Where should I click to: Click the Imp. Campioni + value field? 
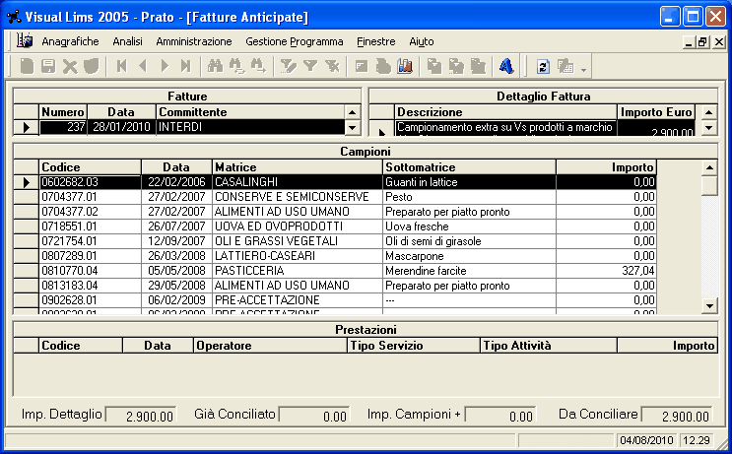(500, 416)
